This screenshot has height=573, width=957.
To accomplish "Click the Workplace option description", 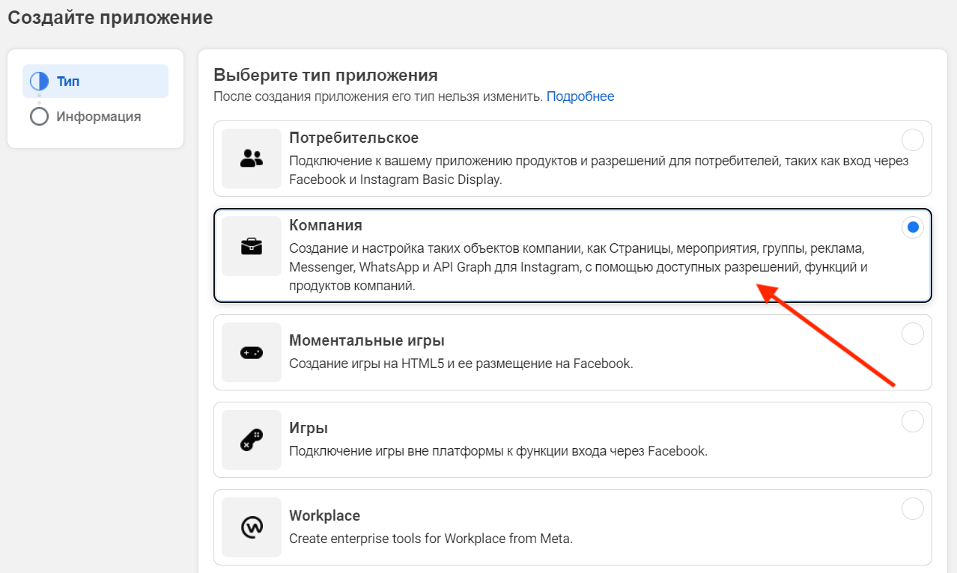I will pyautogui.click(x=431, y=539).
